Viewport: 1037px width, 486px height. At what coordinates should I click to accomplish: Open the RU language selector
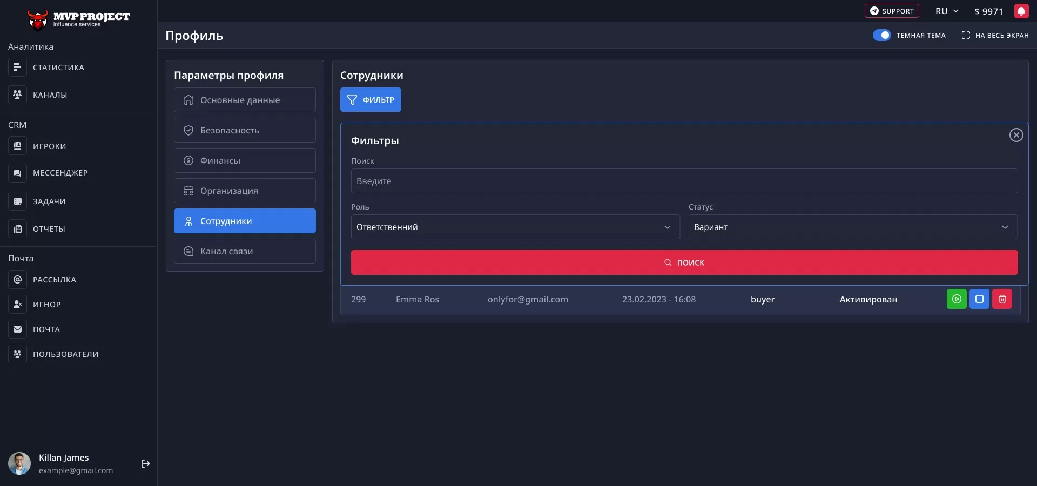[x=946, y=11]
